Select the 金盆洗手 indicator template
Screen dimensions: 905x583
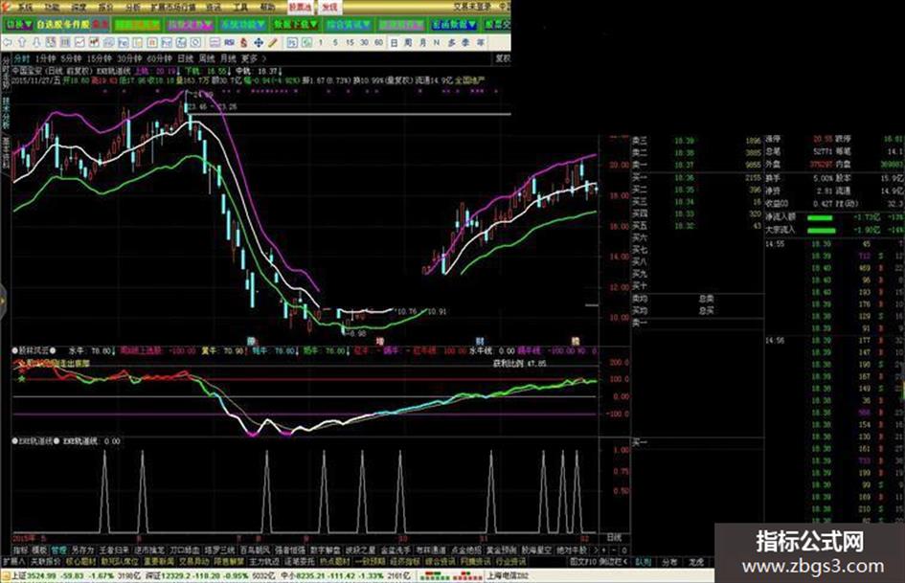click(x=396, y=550)
